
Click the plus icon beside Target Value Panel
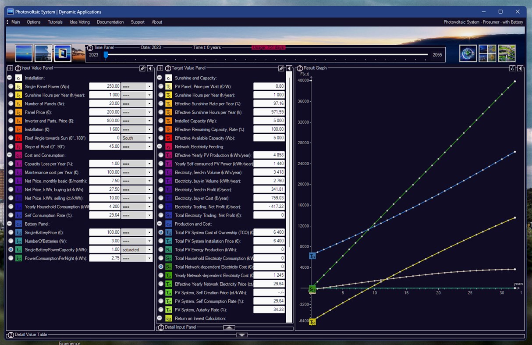(x=160, y=68)
